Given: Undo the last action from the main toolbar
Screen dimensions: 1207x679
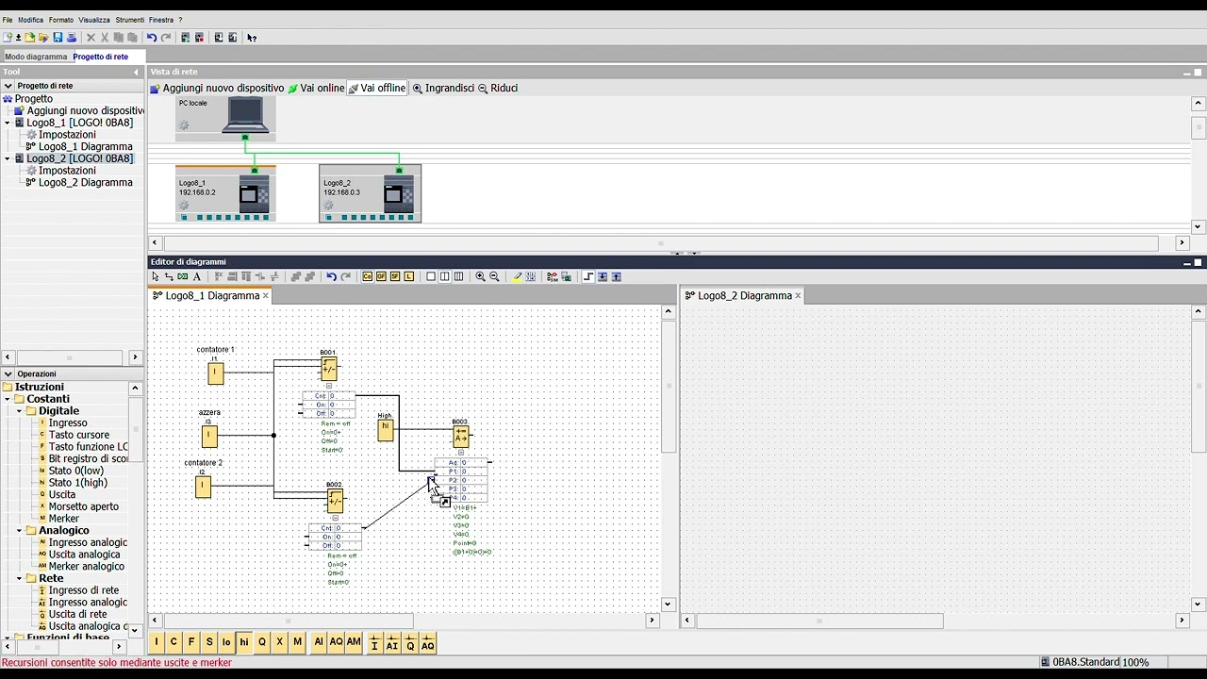Looking at the screenshot, I should (151, 38).
